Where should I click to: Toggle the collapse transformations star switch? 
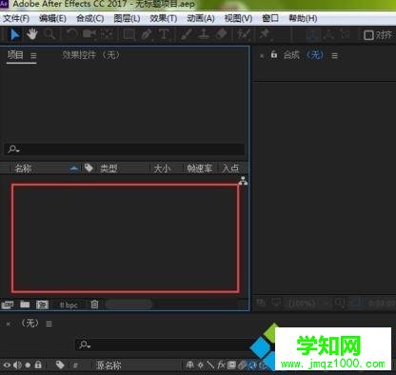tap(201, 365)
